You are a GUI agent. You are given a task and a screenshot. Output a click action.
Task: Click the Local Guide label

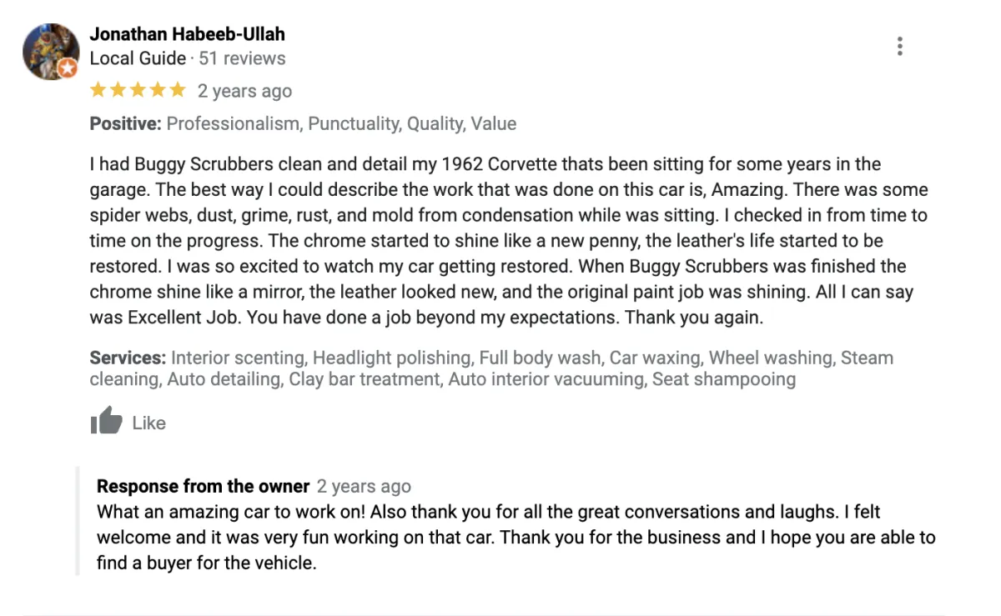(x=138, y=58)
